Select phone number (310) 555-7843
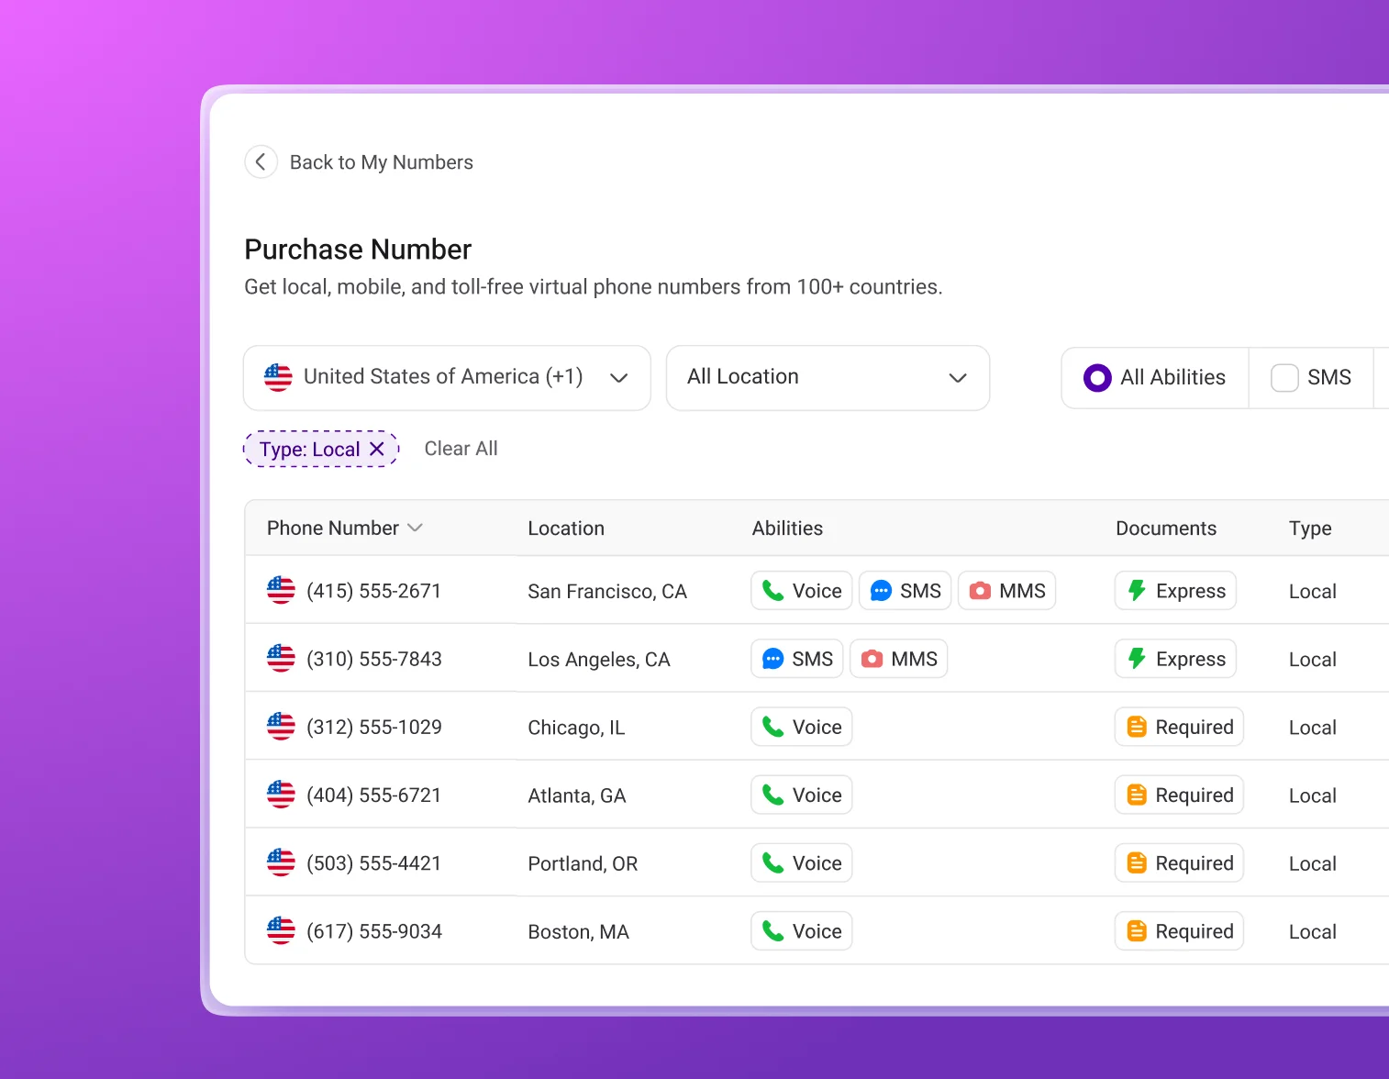Screen dimensions: 1389x1079 pos(374,659)
